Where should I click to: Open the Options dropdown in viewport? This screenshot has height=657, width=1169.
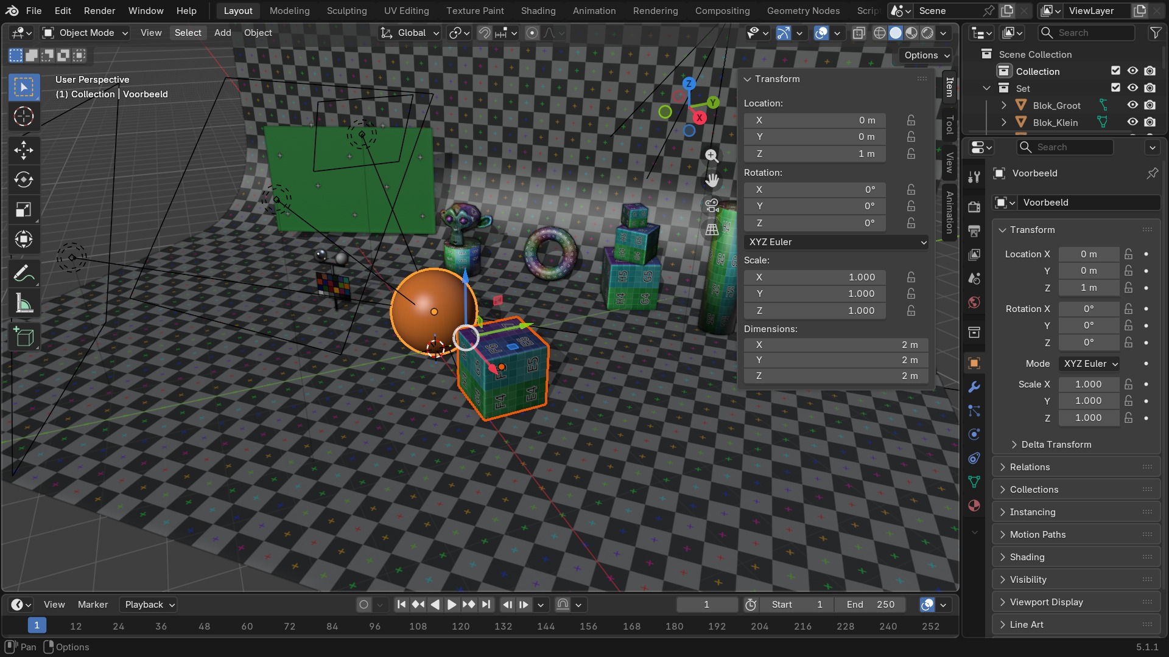[x=926, y=55]
